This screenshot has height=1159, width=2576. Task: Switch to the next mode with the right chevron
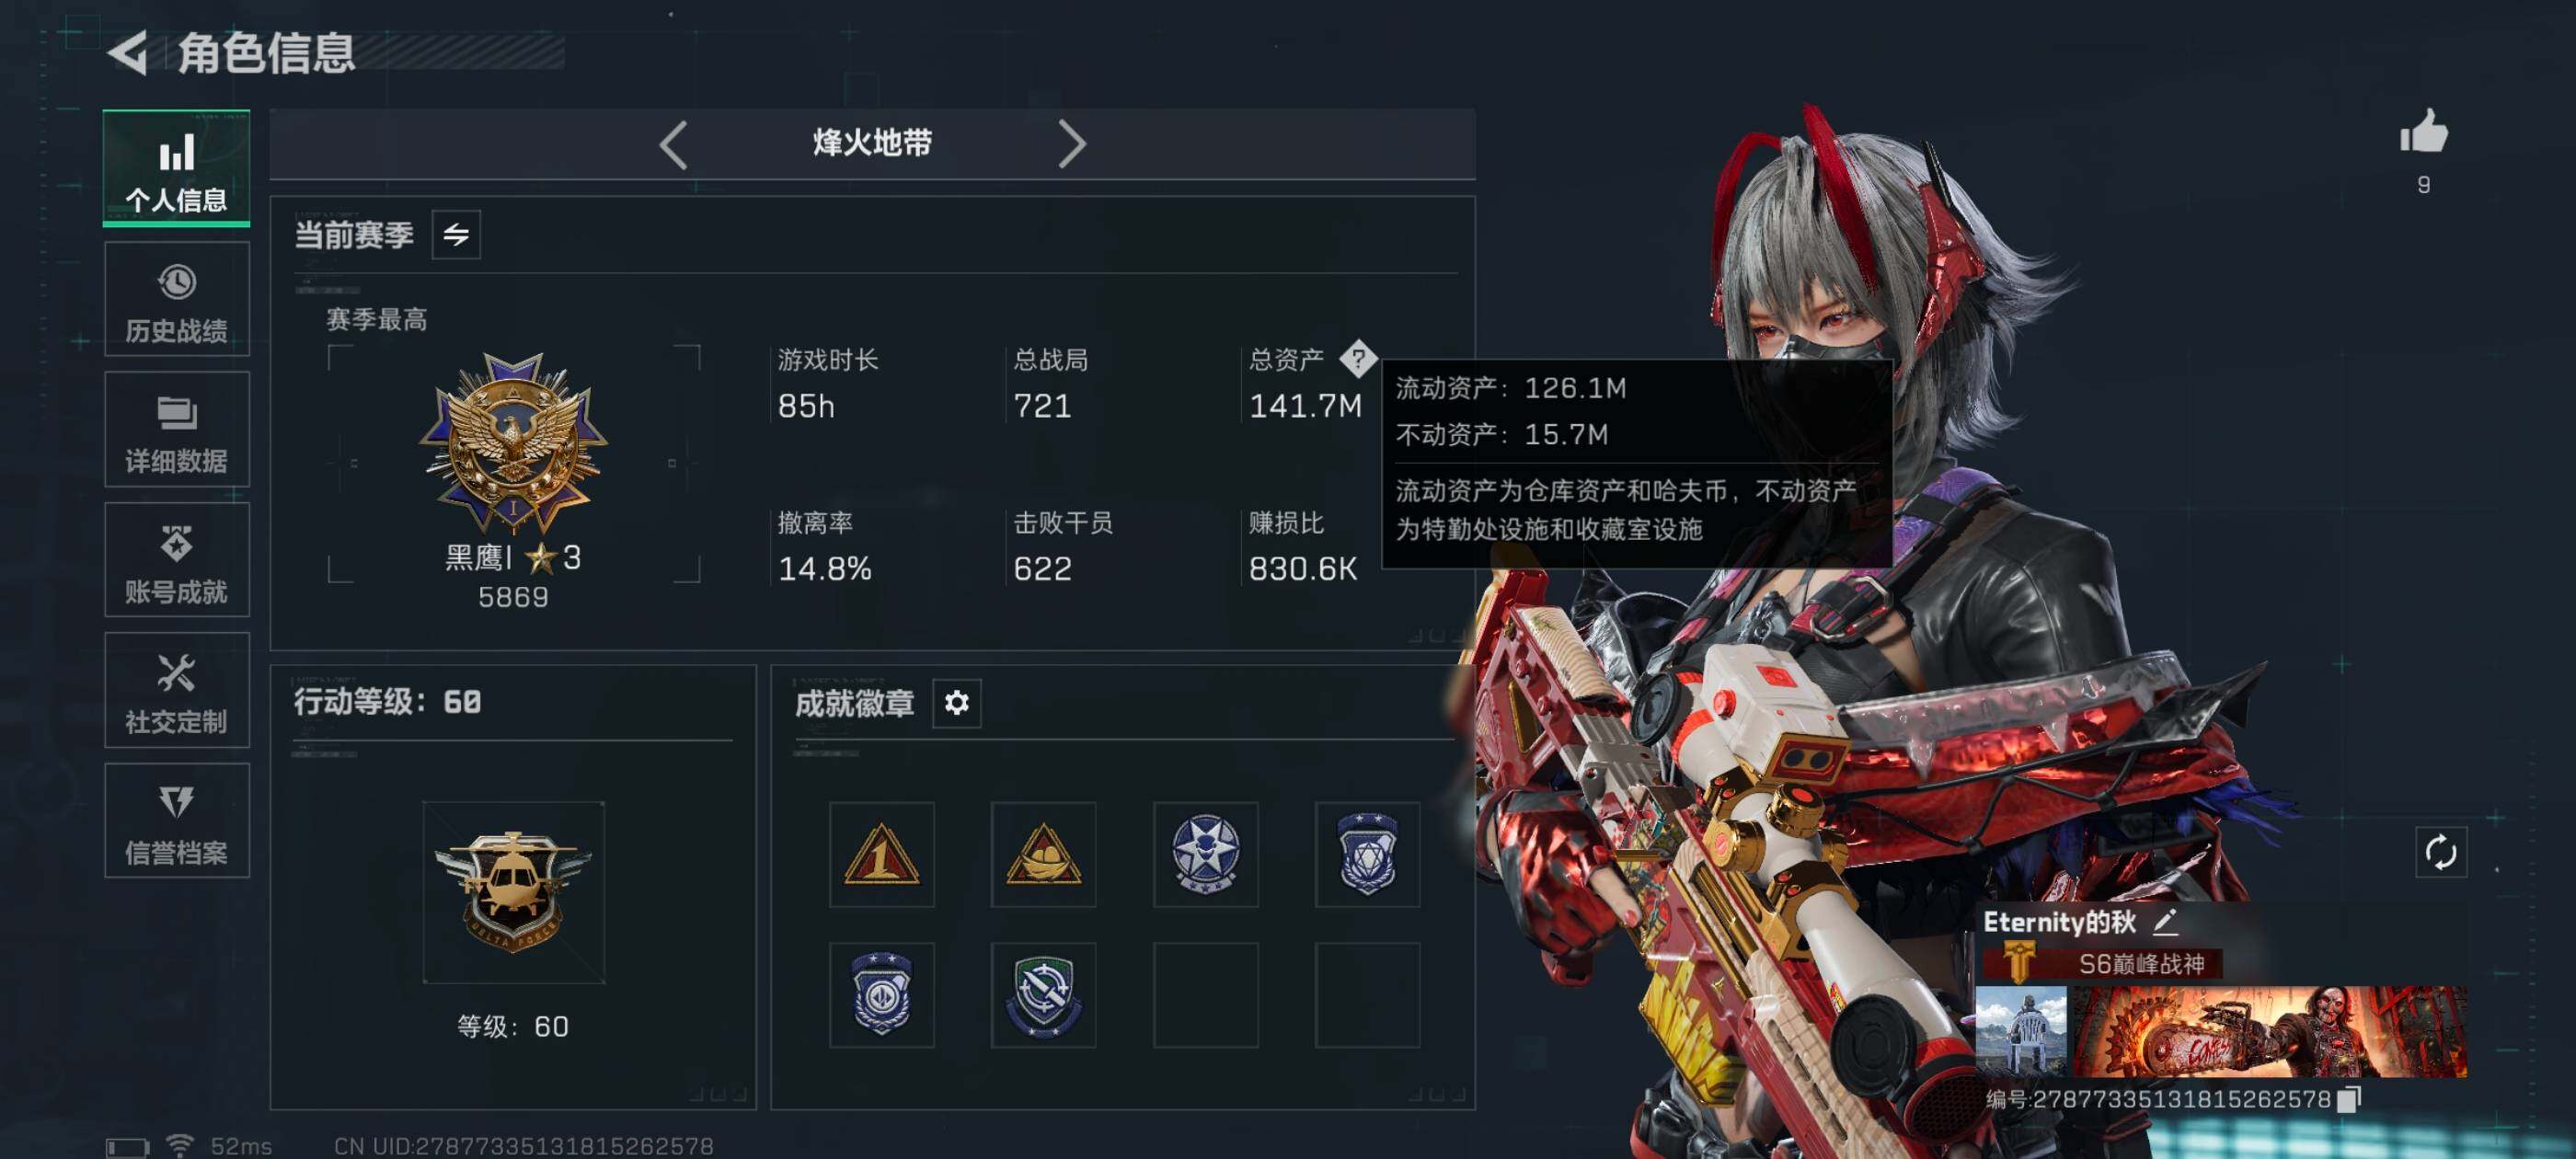[1071, 145]
